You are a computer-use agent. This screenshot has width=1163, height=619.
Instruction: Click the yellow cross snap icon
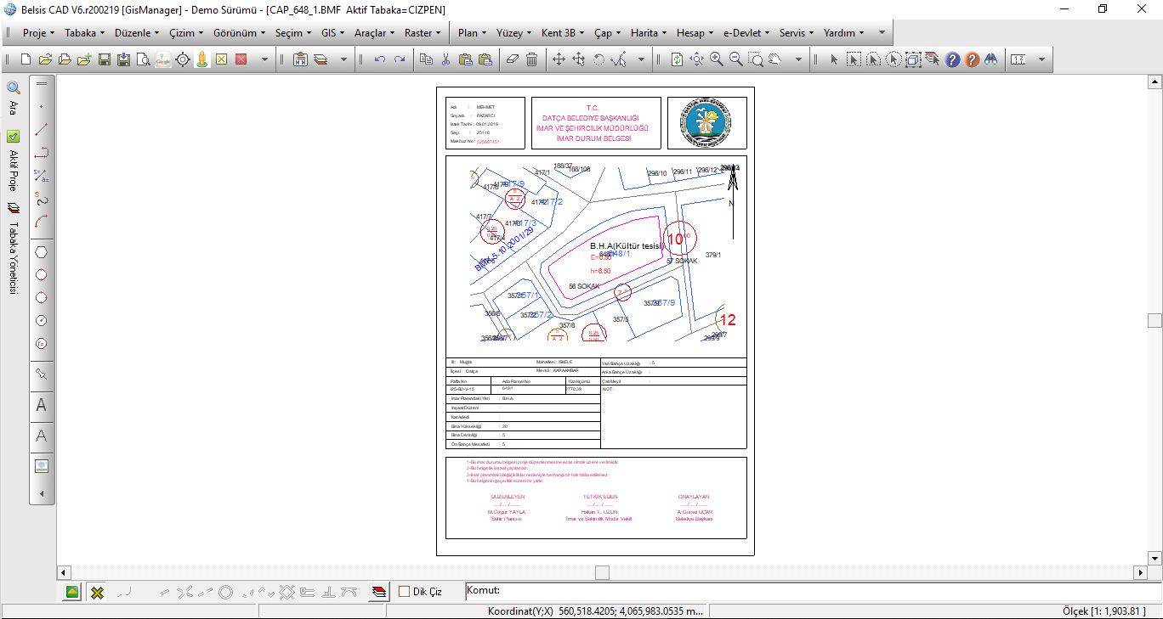coord(98,592)
